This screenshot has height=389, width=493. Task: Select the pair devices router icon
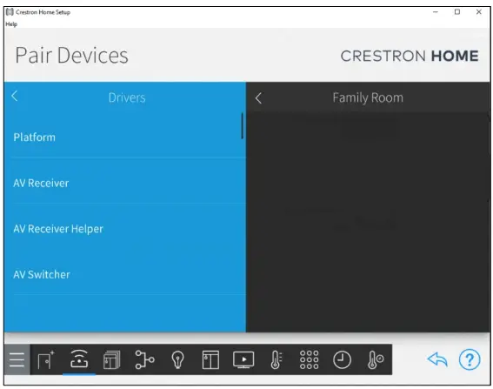click(79, 359)
